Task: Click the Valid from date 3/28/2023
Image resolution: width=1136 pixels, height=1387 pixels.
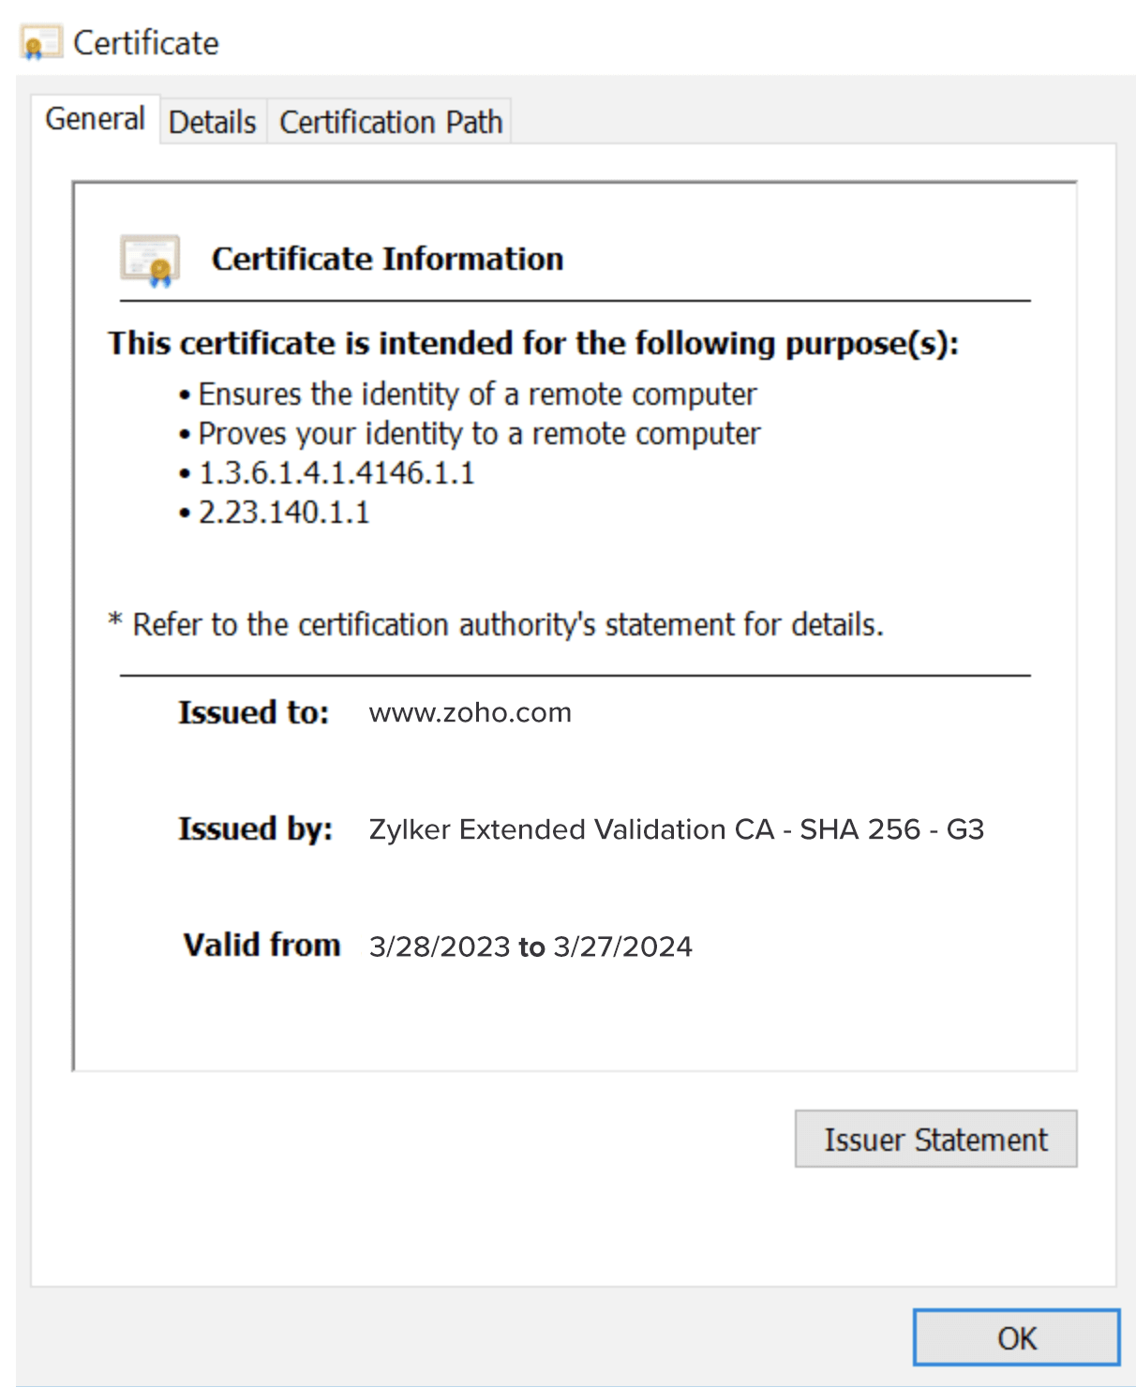Action: click(437, 947)
